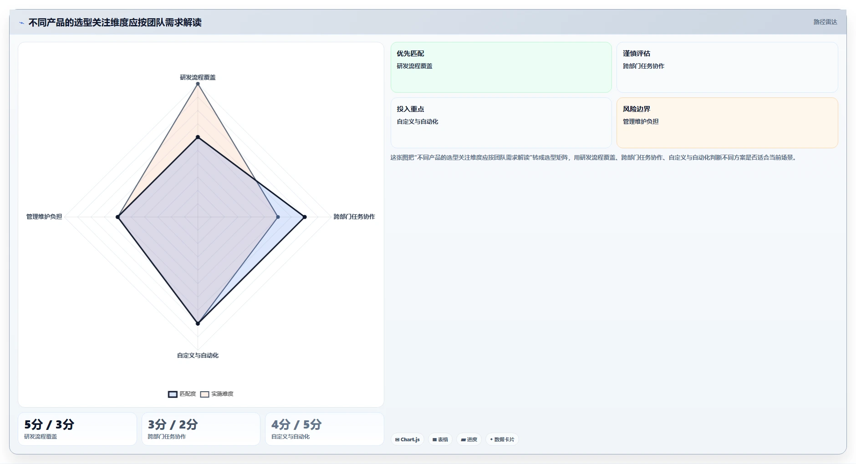
Task: Toggle the 匹配度 legend swatch
Action: [x=173, y=394]
